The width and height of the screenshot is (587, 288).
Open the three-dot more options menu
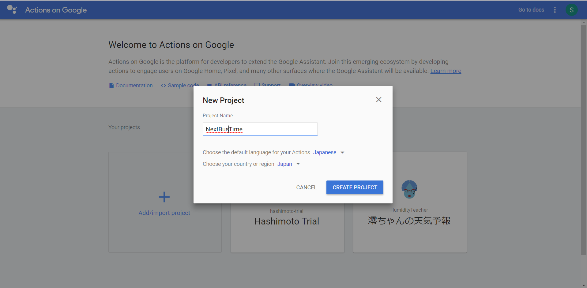point(555,10)
